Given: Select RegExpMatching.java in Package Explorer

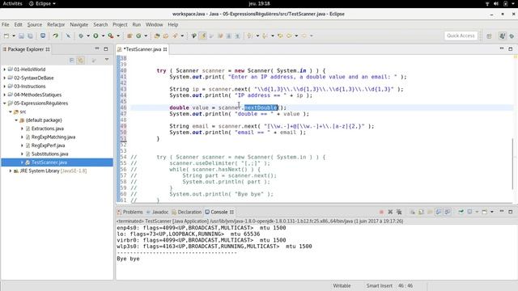Looking at the screenshot, I should pos(53,137).
